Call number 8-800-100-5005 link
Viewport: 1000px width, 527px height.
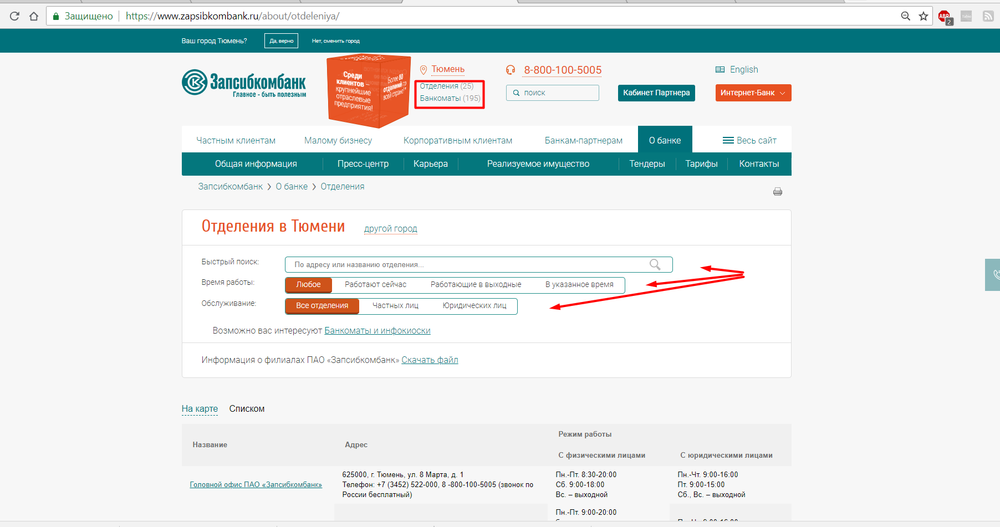[563, 70]
